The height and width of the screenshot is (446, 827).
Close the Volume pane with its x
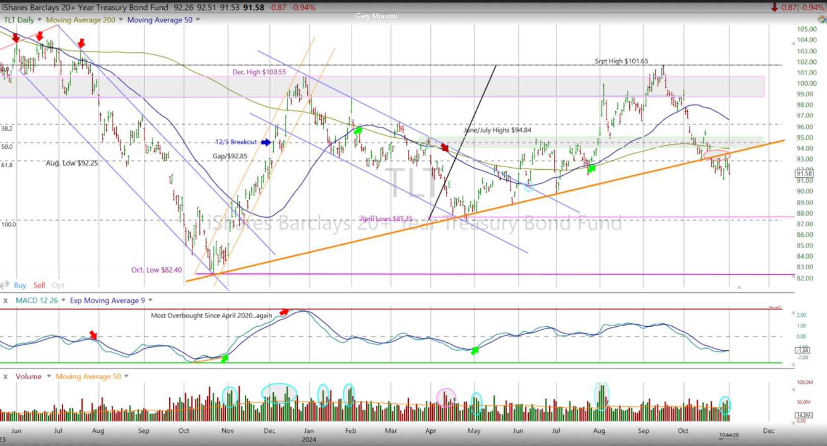click(x=6, y=377)
